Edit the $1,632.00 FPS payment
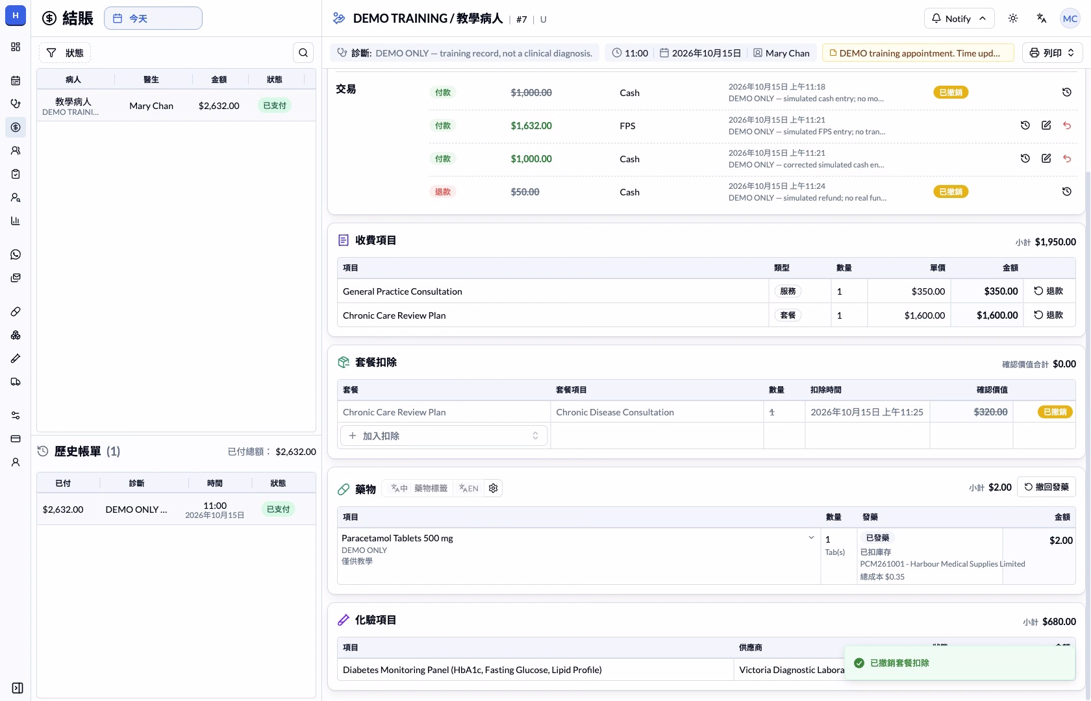Image resolution: width=1091 pixels, height=701 pixels. (1046, 125)
